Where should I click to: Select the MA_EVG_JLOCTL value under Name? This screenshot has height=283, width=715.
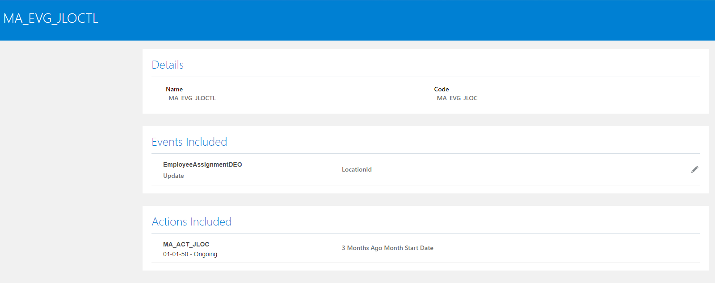(x=192, y=98)
